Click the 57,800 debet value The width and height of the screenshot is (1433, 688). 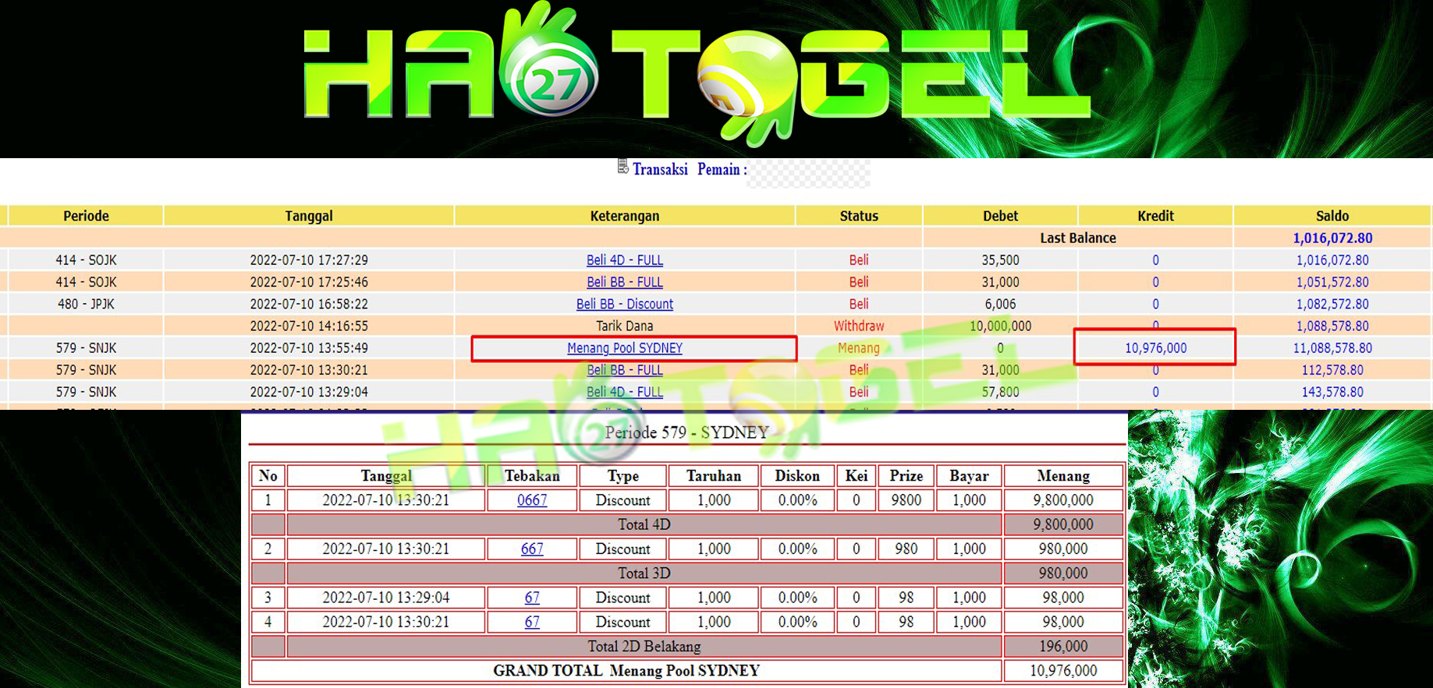click(1000, 392)
